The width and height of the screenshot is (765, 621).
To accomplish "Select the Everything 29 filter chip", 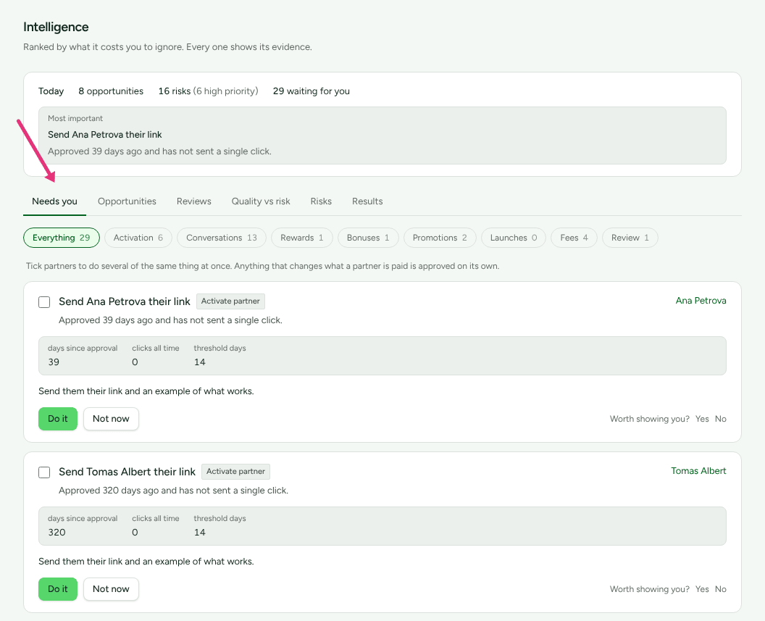I will pos(62,238).
